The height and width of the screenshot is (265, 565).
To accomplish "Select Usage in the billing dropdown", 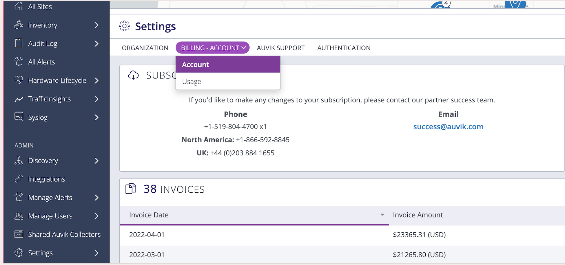I will click(228, 81).
